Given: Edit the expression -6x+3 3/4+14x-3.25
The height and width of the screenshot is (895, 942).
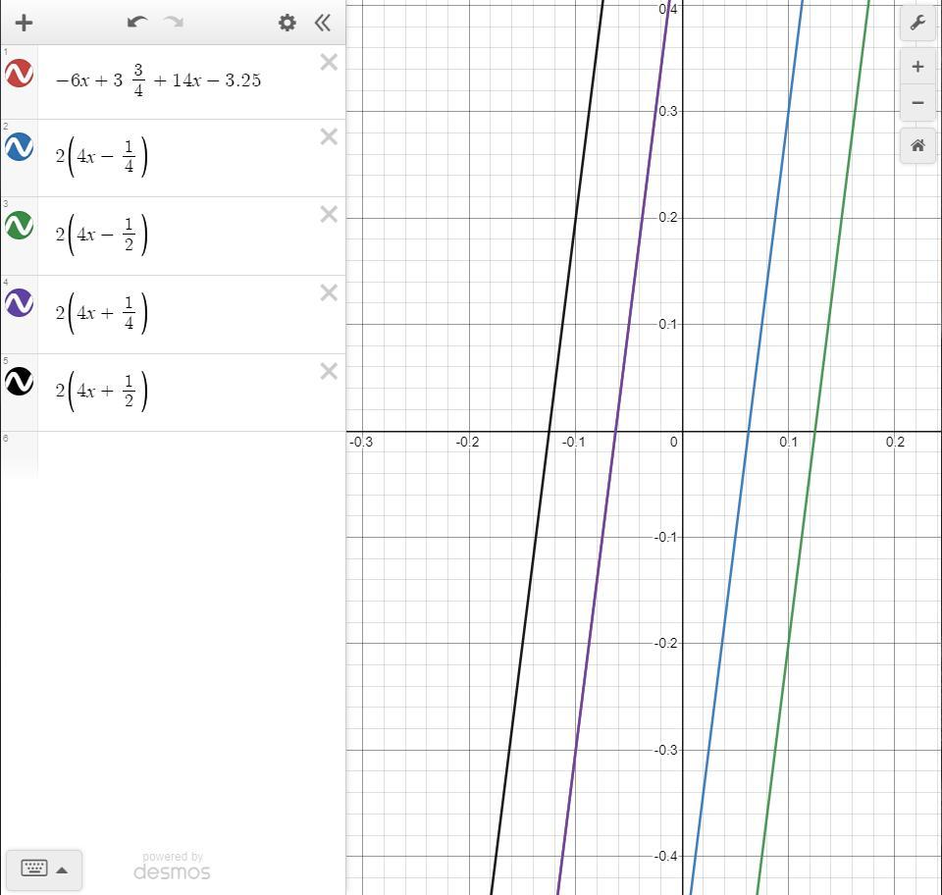Looking at the screenshot, I should [158, 80].
